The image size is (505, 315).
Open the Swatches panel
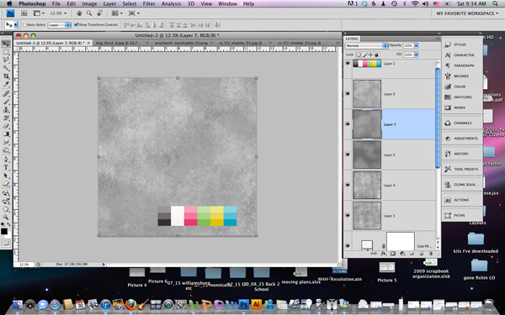click(x=462, y=97)
